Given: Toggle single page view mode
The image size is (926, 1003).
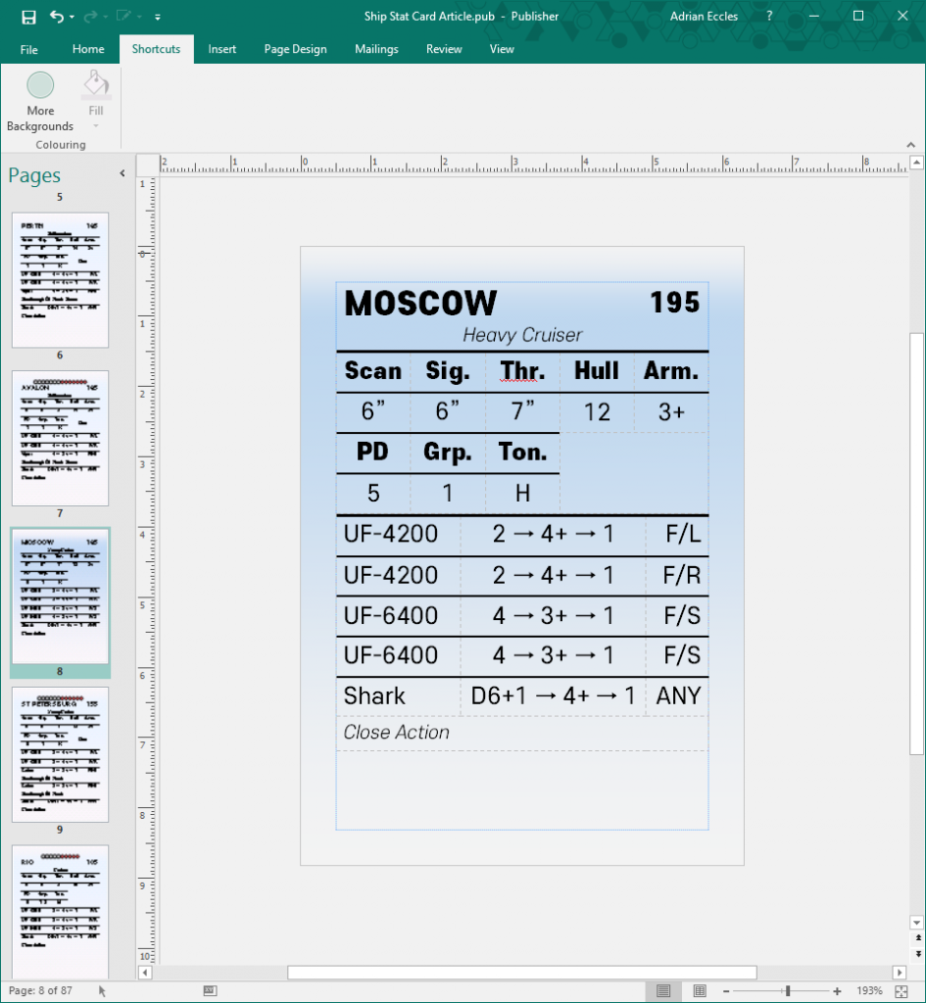Looking at the screenshot, I should (662, 990).
